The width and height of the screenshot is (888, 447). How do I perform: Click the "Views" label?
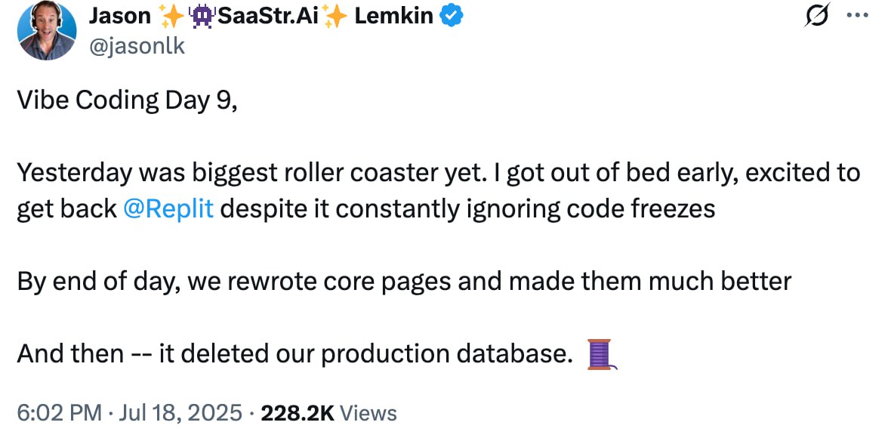tap(368, 413)
